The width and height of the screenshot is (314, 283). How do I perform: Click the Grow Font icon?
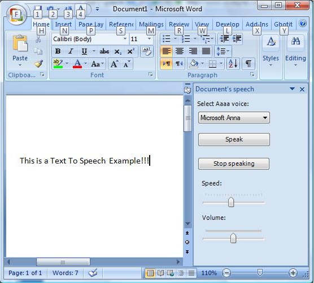pos(114,64)
